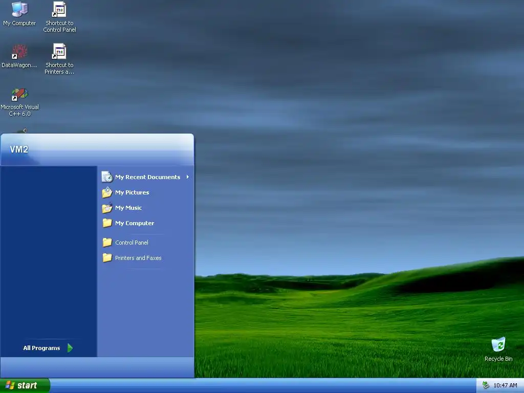Image resolution: width=524 pixels, height=393 pixels.
Task: Click the Printers and Faxes folder icon
Action: (107, 258)
